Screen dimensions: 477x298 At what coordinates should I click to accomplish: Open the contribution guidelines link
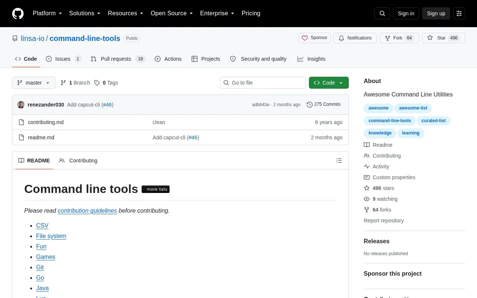tap(87, 210)
